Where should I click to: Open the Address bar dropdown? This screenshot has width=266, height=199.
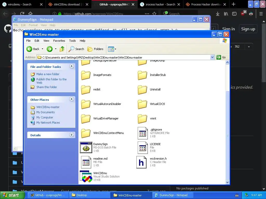coord(212,57)
